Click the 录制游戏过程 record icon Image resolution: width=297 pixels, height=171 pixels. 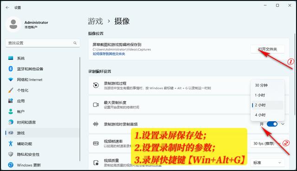coord(96,85)
